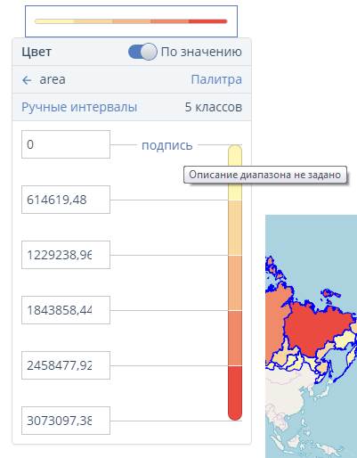
Task: Select the input field with value 0
Action: pos(66,144)
